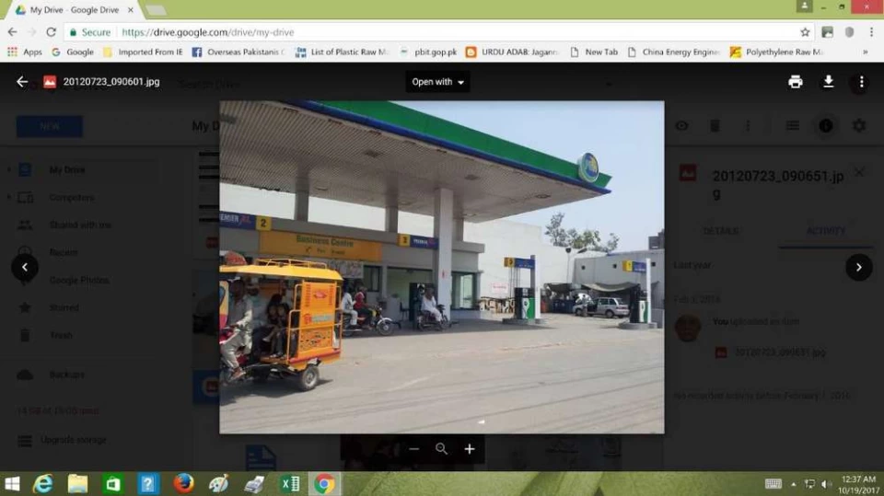Print the previewed image
Screen dimensions: 884x496
tap(796, 82)
